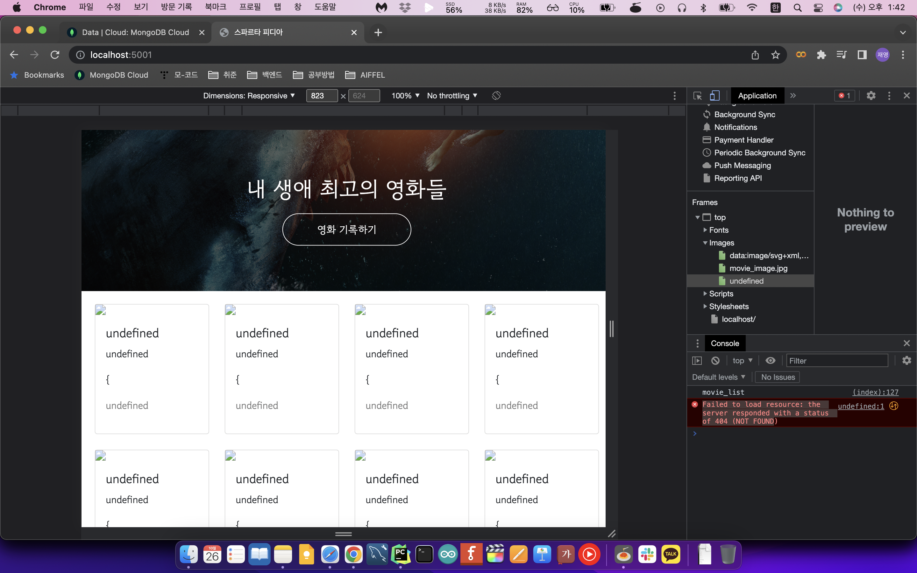Create a live expression with eye icon
This screenshot has width=917, height=573.
point(770,360)
